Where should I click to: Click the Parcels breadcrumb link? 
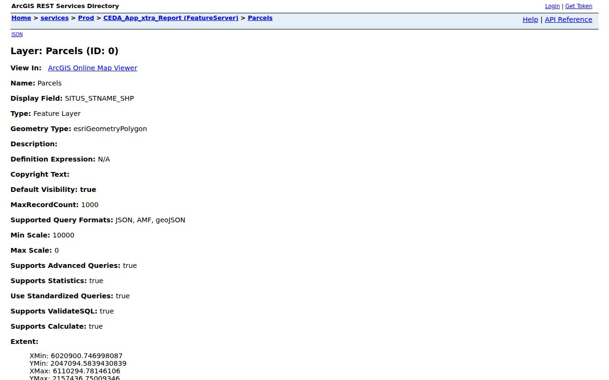click(x=260, y=18)
